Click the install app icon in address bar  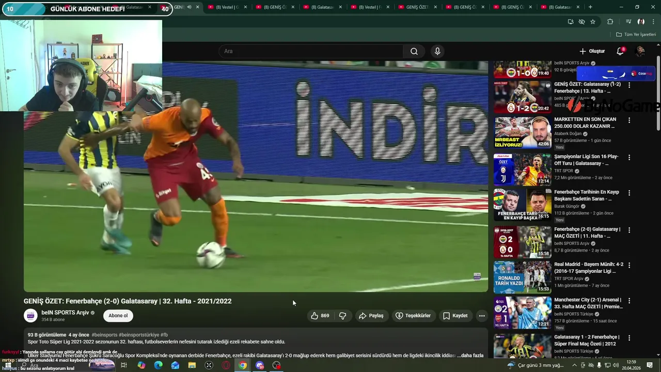tap(570, 22)
